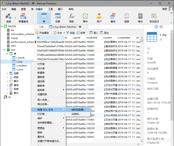
Task: Open the 复制表 submenu
Action: point(48,90)
